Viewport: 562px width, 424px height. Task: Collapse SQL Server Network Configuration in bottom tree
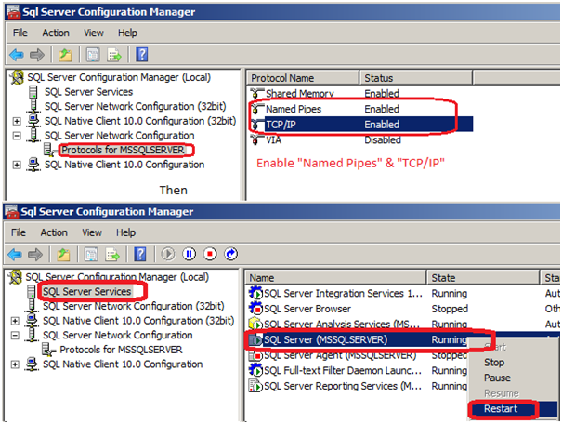click(x=15, y=336)
